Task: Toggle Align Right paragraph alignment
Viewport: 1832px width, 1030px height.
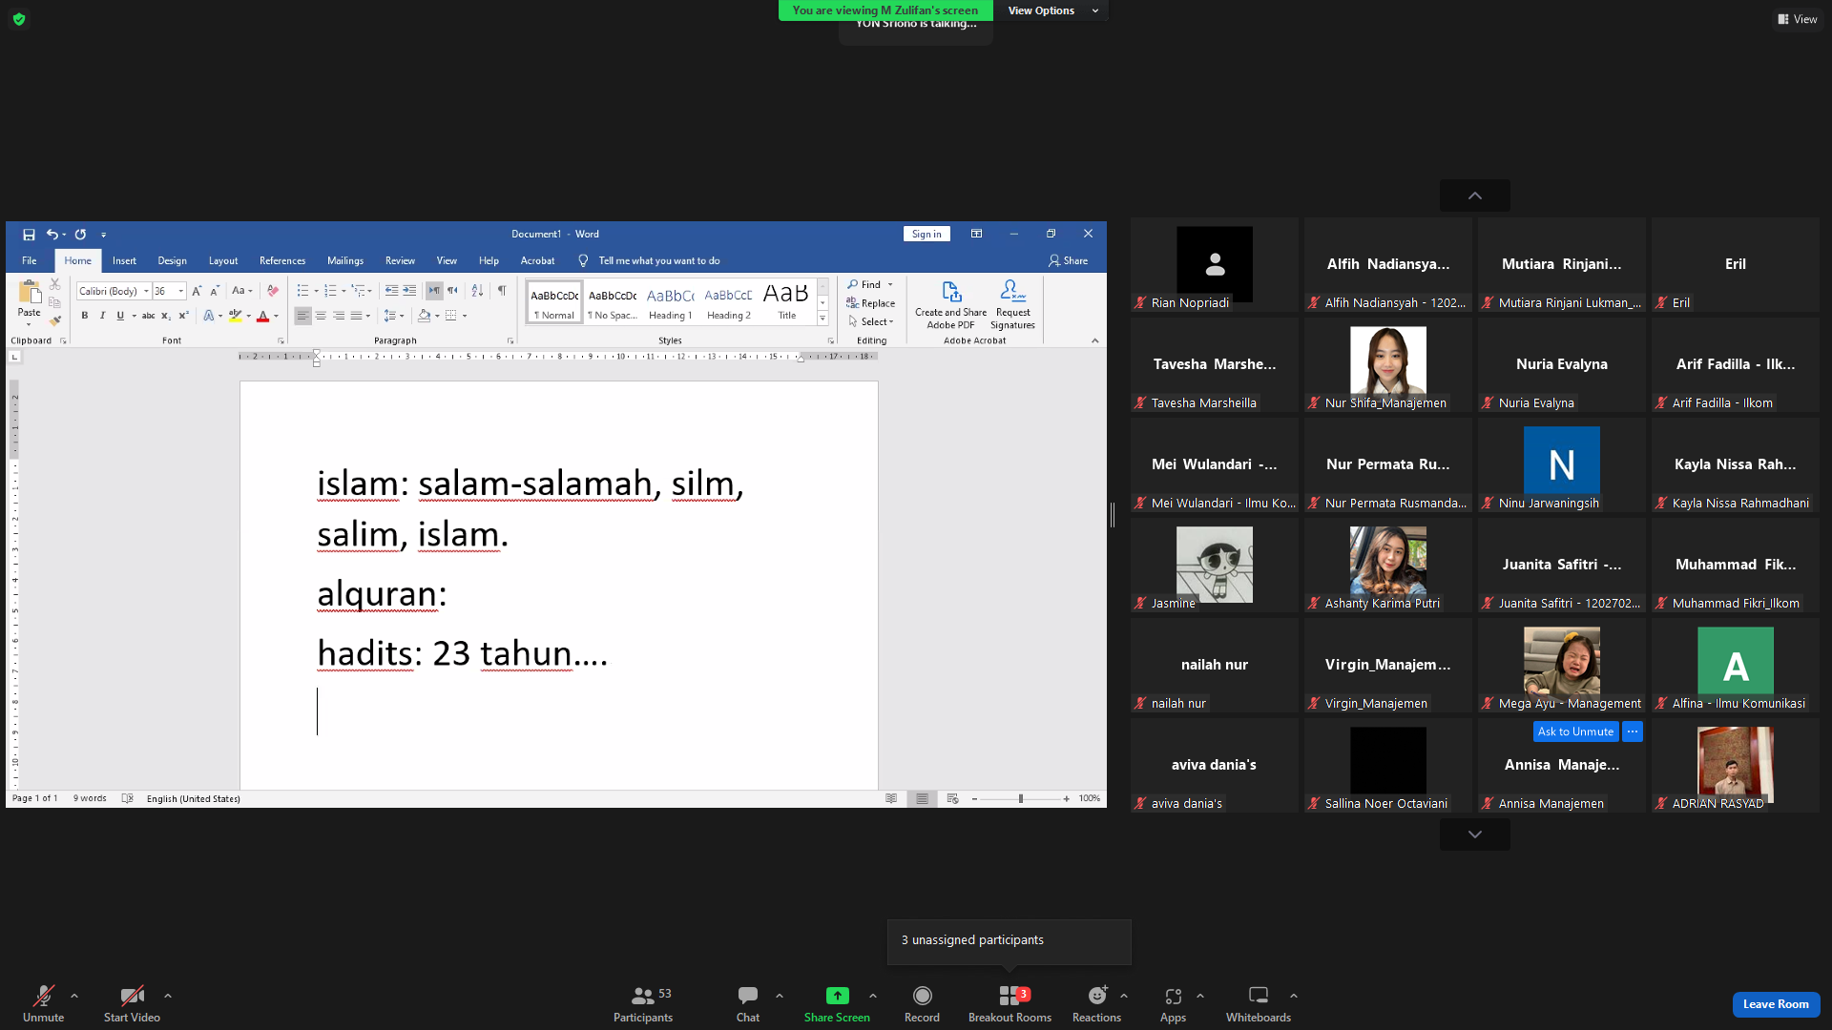Action: tap(339, 316)
